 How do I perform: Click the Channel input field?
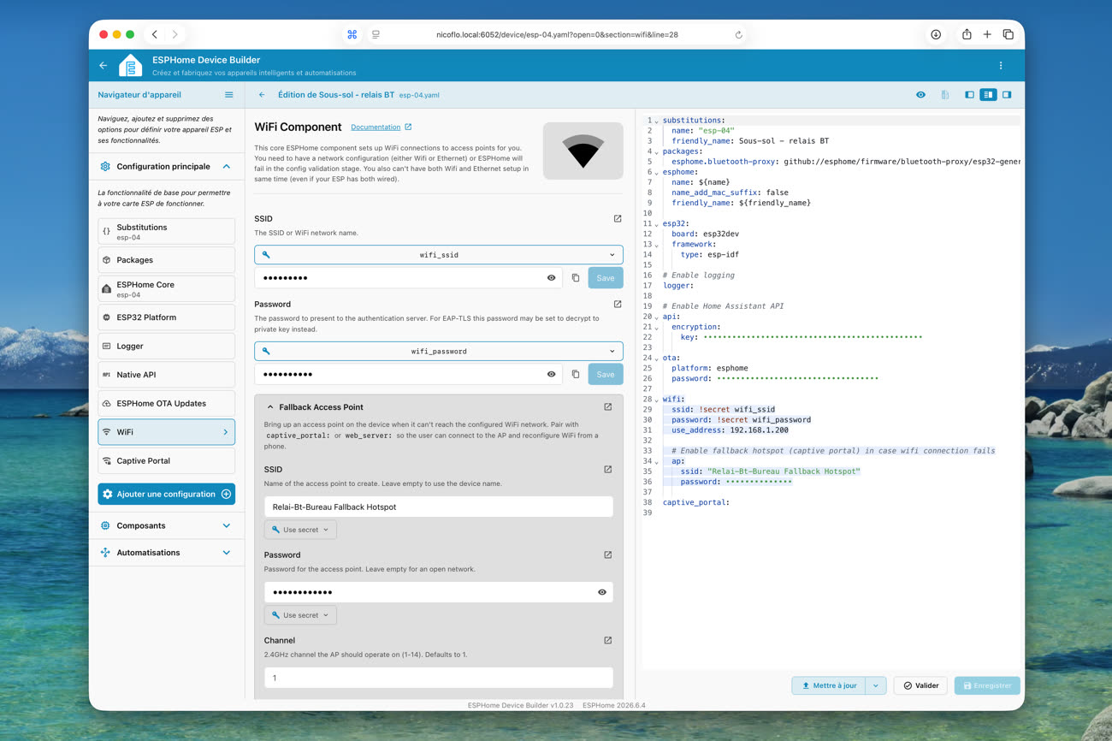(439, 678)
